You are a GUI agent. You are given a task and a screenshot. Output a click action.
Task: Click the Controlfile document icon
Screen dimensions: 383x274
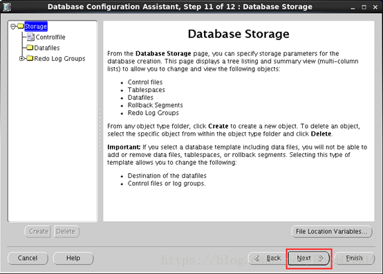tap(30, 37)
